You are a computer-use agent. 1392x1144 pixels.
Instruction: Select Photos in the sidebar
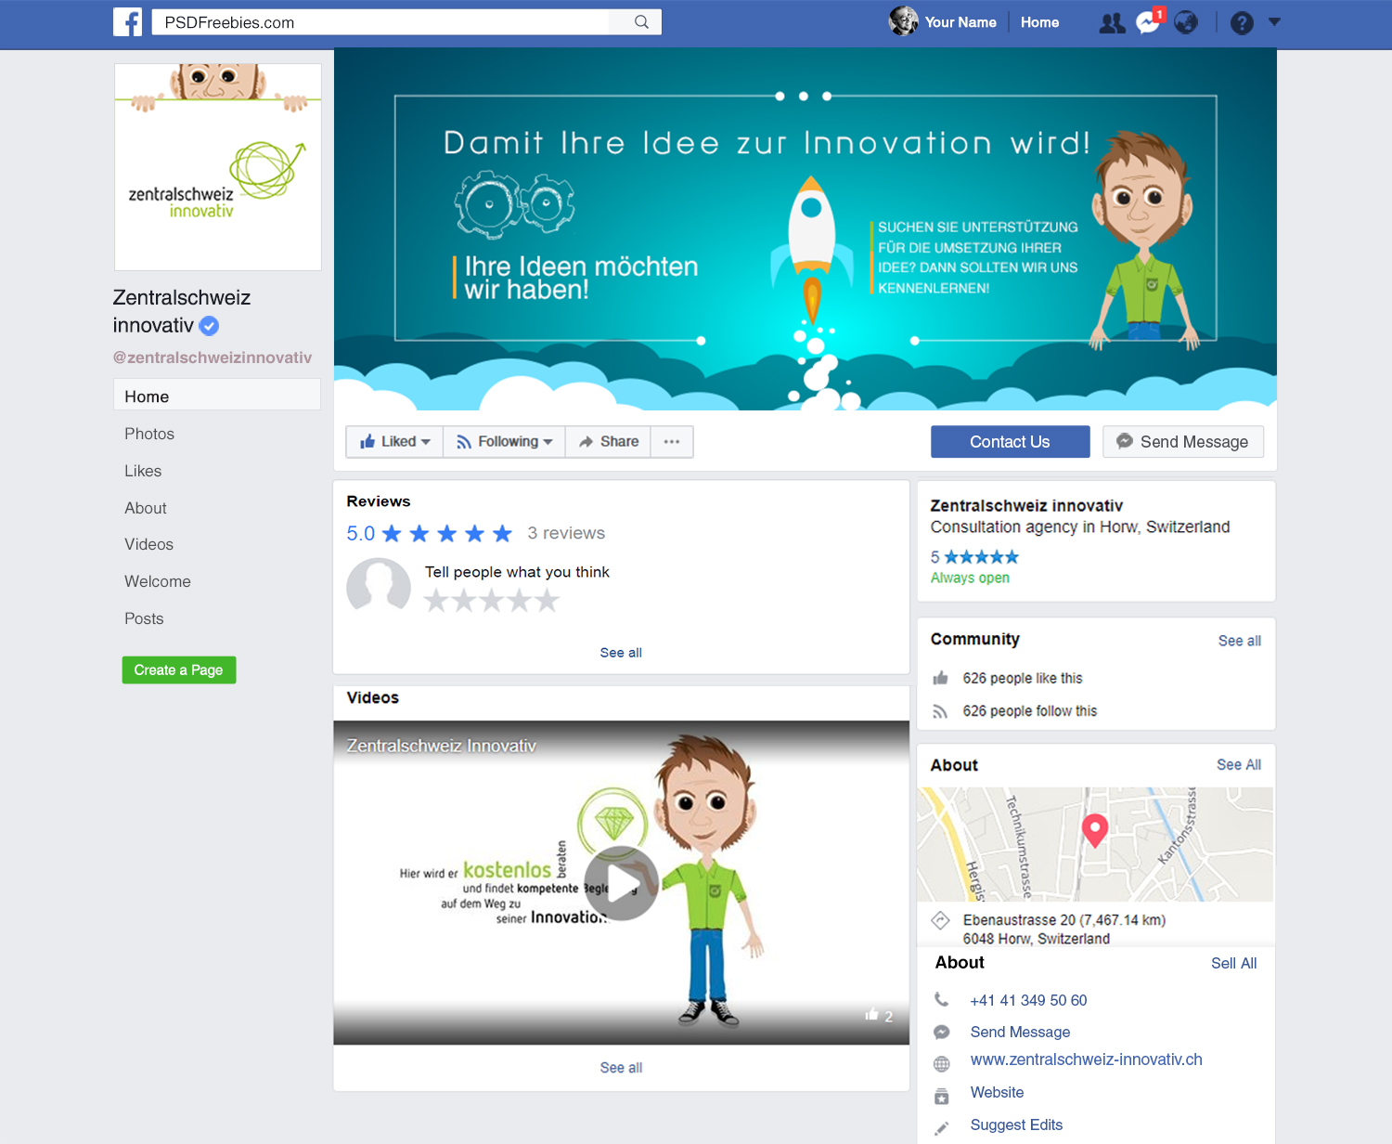point(149,434)
